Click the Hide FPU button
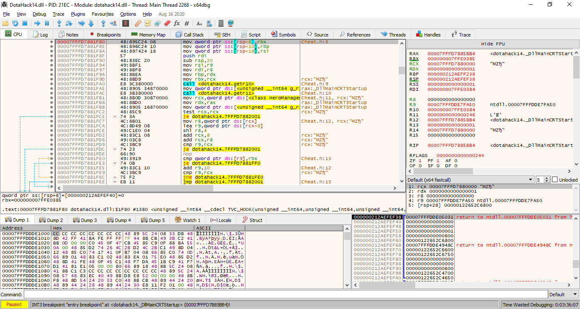This screenshot has width=580, height=309. pos(493,44)
